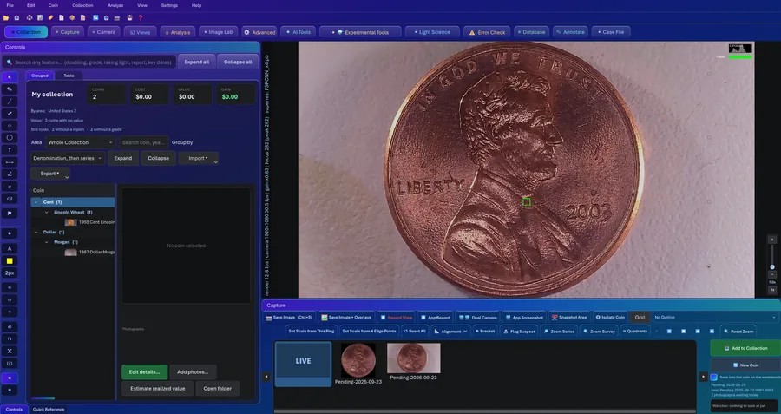Click Zoom Survey
This screenshot has height=414, width=781.
[x=599, y=332]
